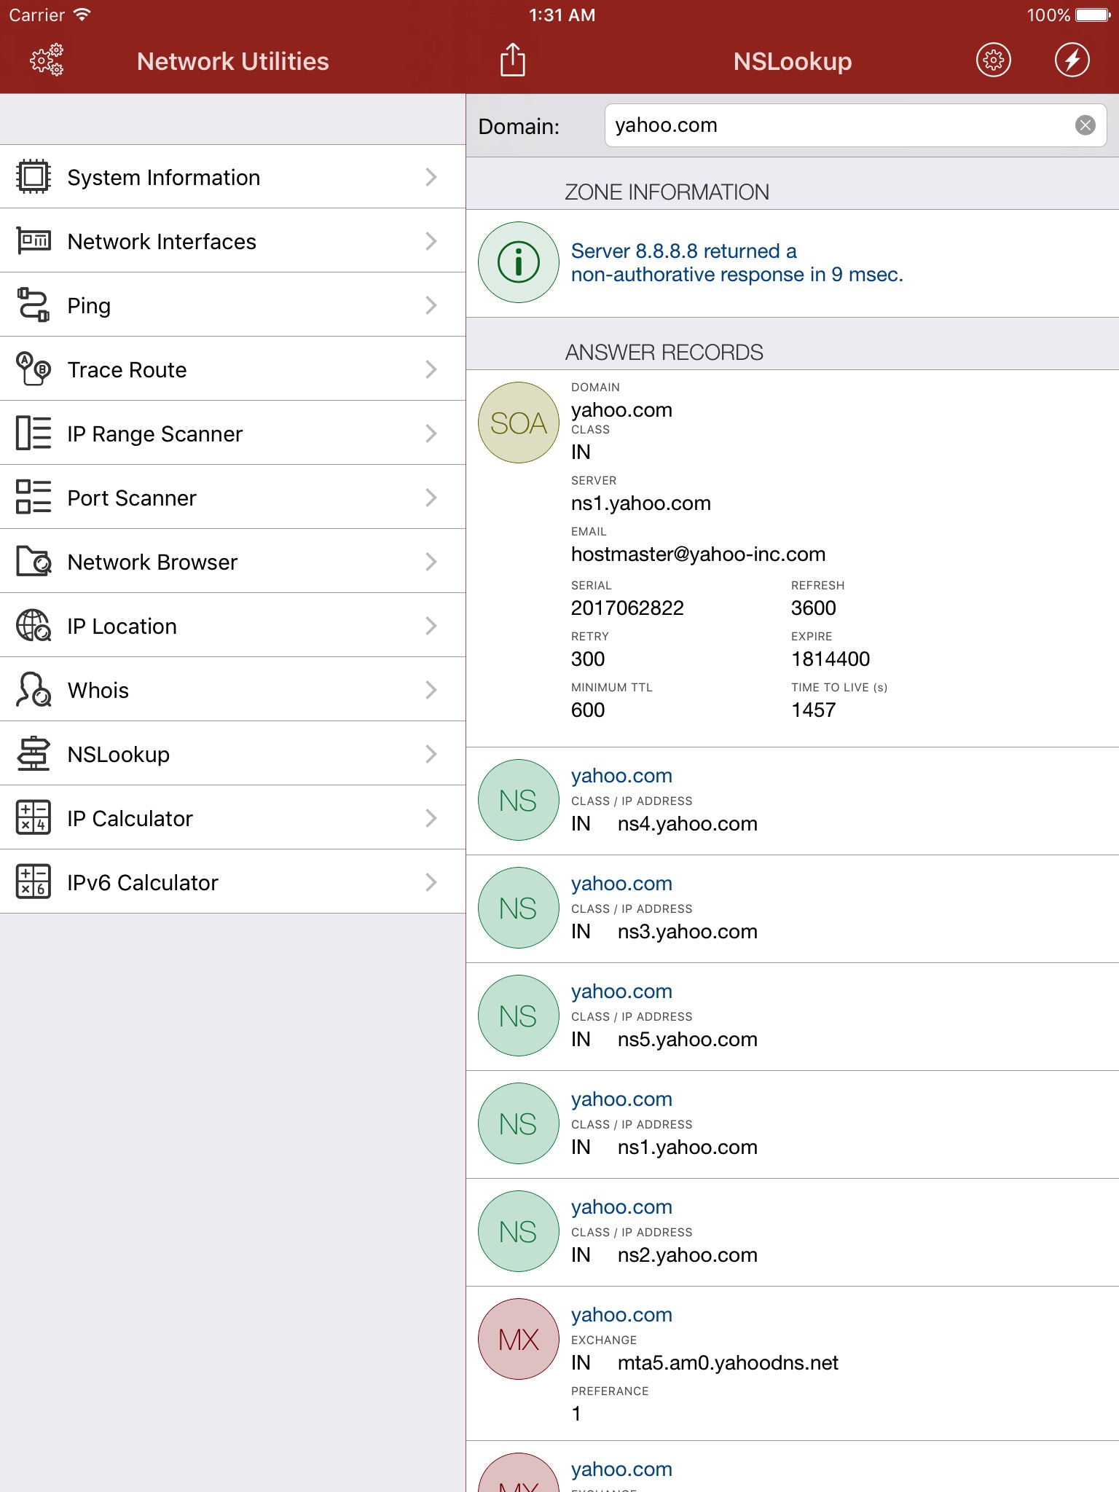Screen dimensions: 1119x1492
Task: Open yahoo.com link in ns5.yahoo.com record
Action: 621,992
